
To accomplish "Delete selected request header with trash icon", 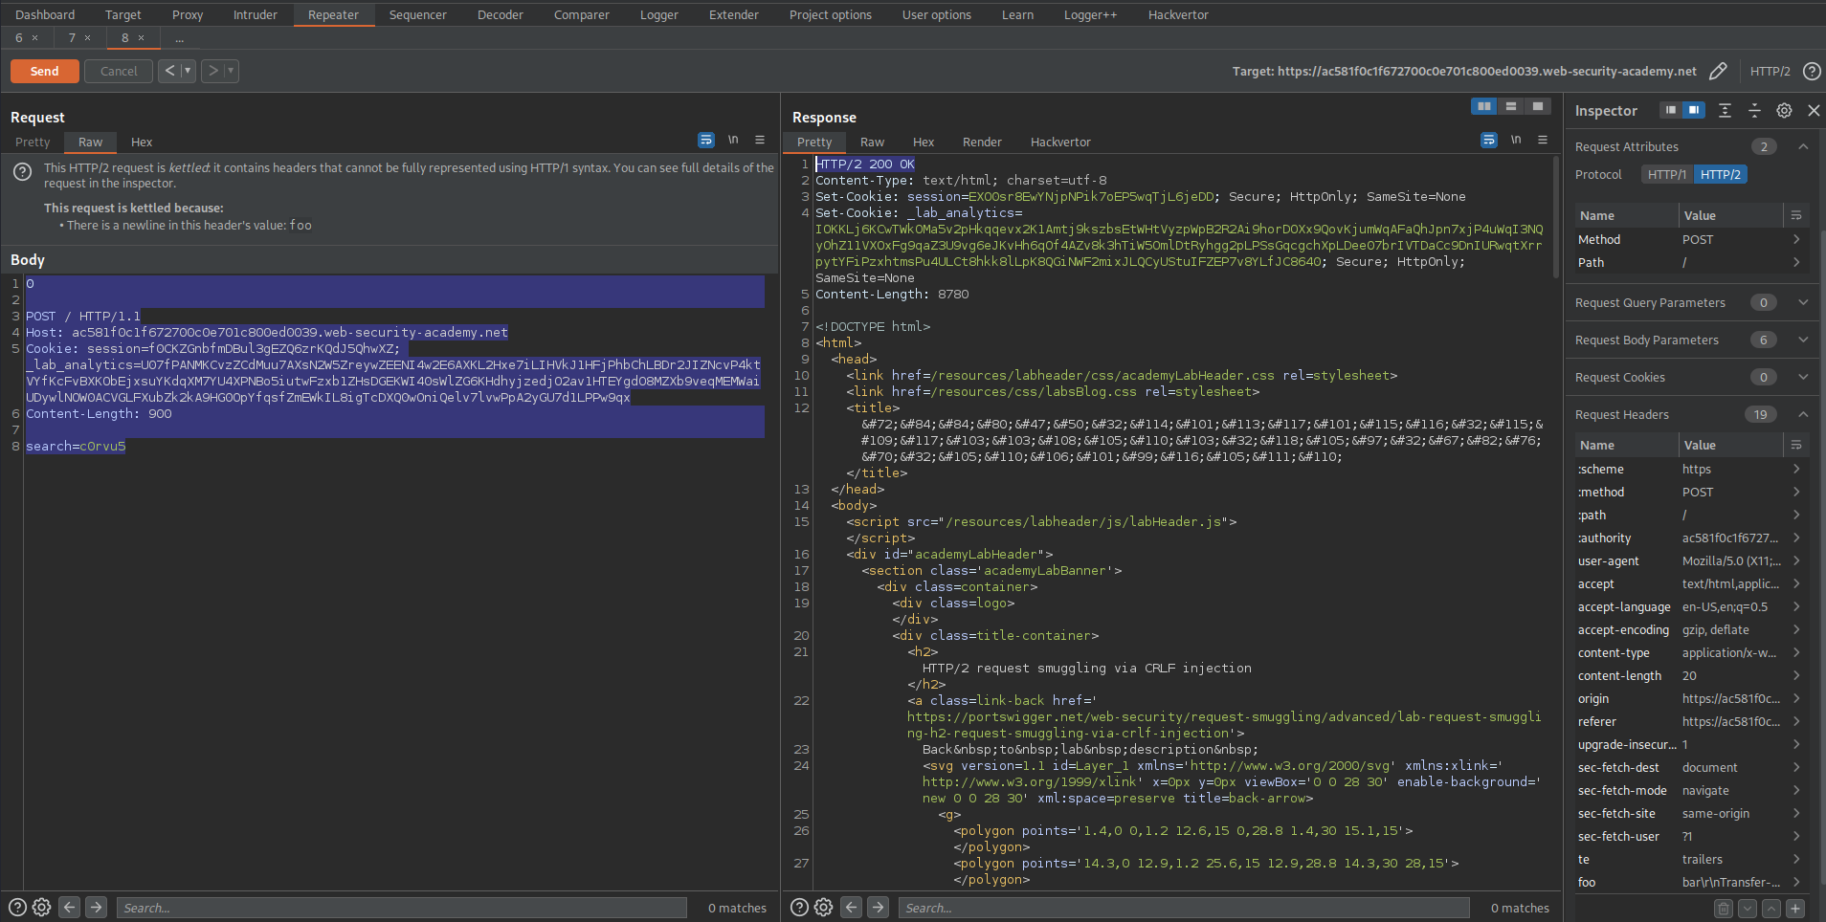I will click(x=1724, y=908).
